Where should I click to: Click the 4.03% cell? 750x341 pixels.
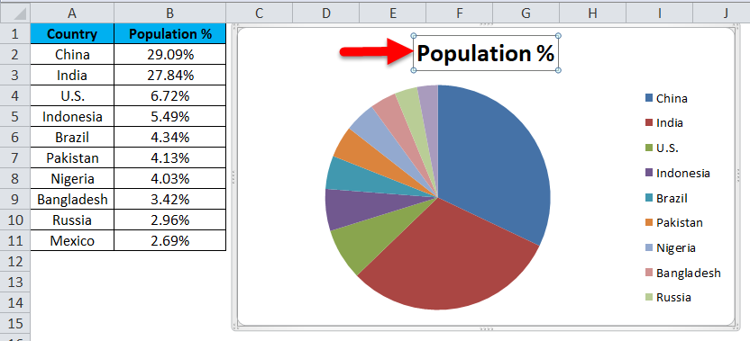pyautogui.click(x=169, y=179)
